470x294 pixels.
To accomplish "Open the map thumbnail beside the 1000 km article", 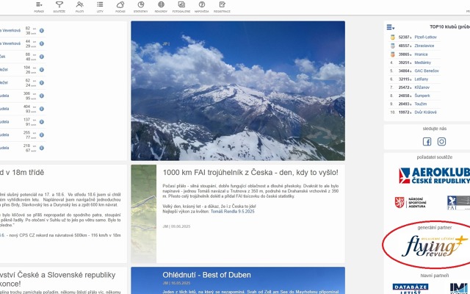I will pyautogui.click(x=144, y=214).
